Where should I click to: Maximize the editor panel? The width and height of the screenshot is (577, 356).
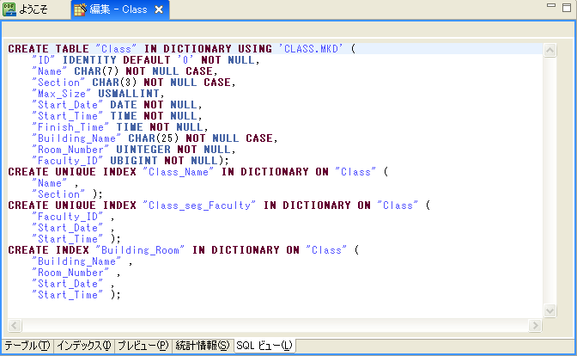tap(566, 7)
